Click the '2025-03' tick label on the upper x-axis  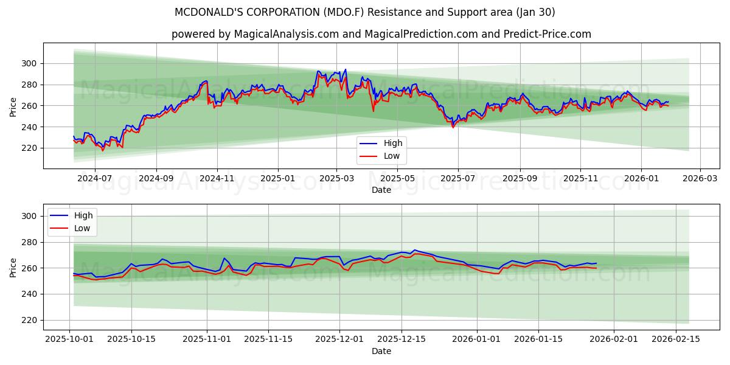coord(336,179)
